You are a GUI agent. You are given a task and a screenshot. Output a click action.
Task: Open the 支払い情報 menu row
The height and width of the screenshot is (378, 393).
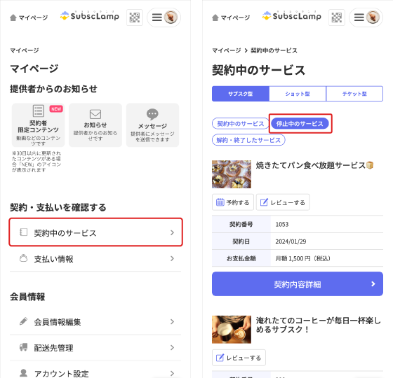95,259
